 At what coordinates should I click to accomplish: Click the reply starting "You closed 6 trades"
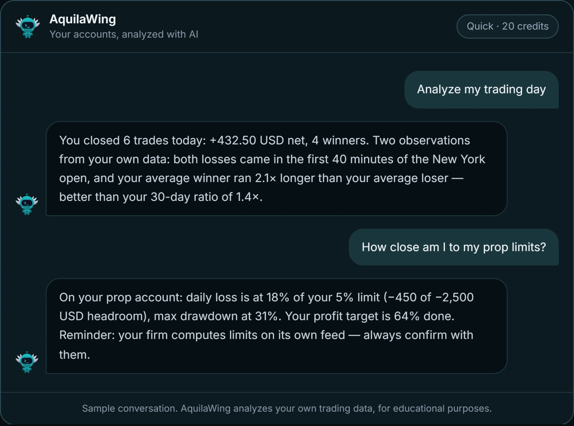(276, 169)
